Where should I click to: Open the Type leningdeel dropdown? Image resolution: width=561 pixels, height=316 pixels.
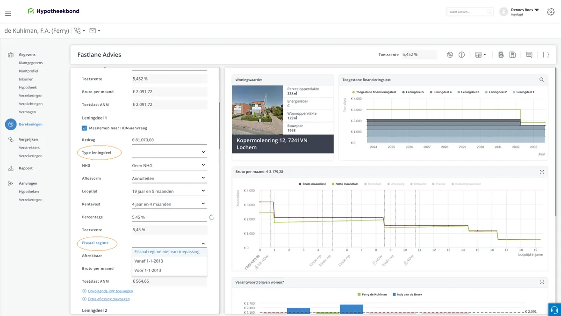pyautogui.click(x=169, y=152)
